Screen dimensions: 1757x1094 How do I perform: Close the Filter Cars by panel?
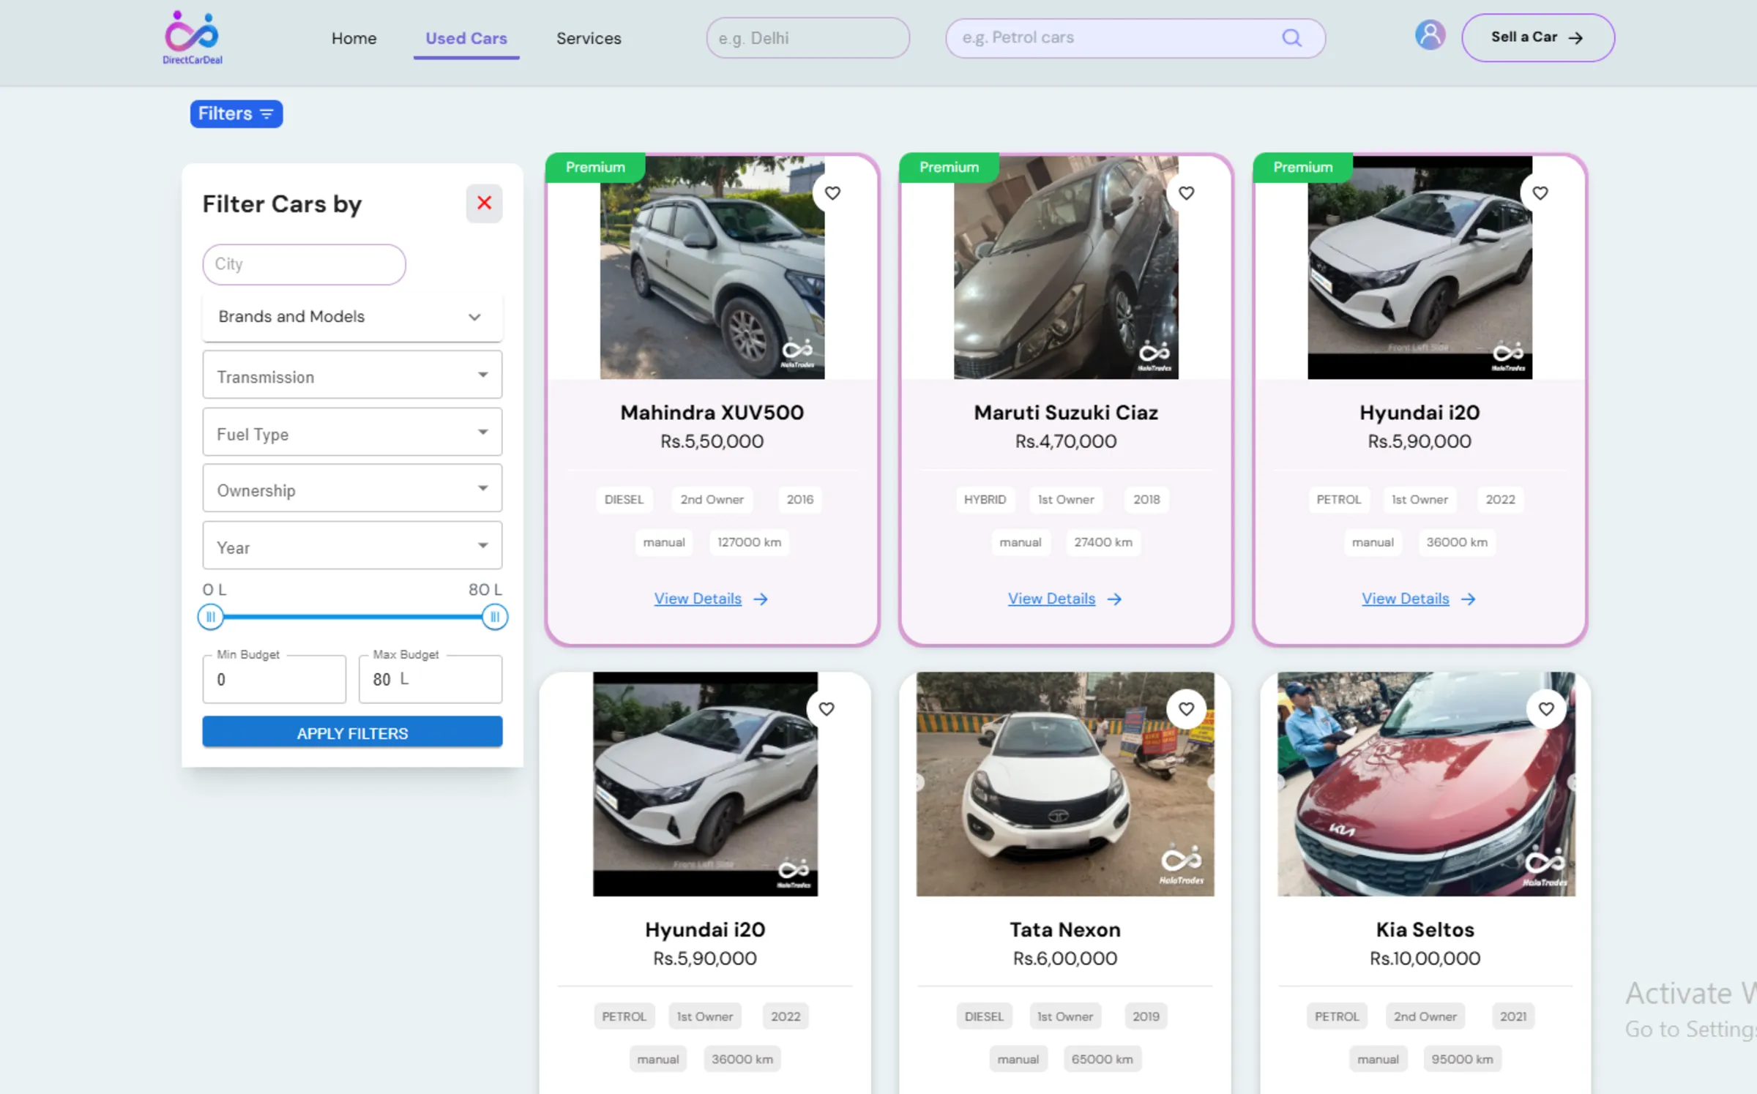click(484, 203)
